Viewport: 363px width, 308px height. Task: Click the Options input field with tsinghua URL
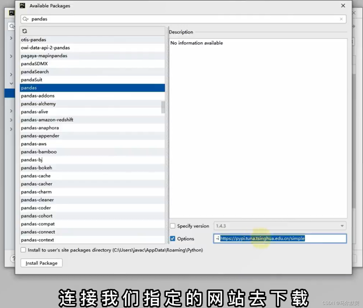coord(280,238)
